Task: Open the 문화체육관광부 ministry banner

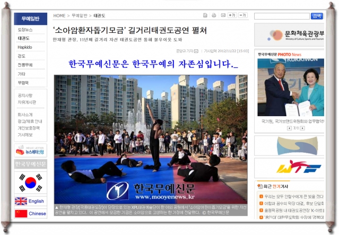Action: 290,34
